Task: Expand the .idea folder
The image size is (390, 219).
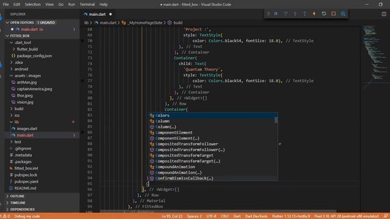Action: (11, 62)
